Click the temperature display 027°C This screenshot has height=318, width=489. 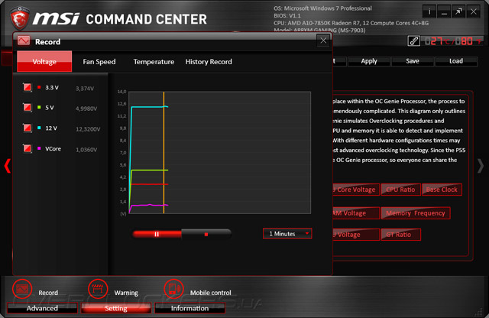point(438,41)
